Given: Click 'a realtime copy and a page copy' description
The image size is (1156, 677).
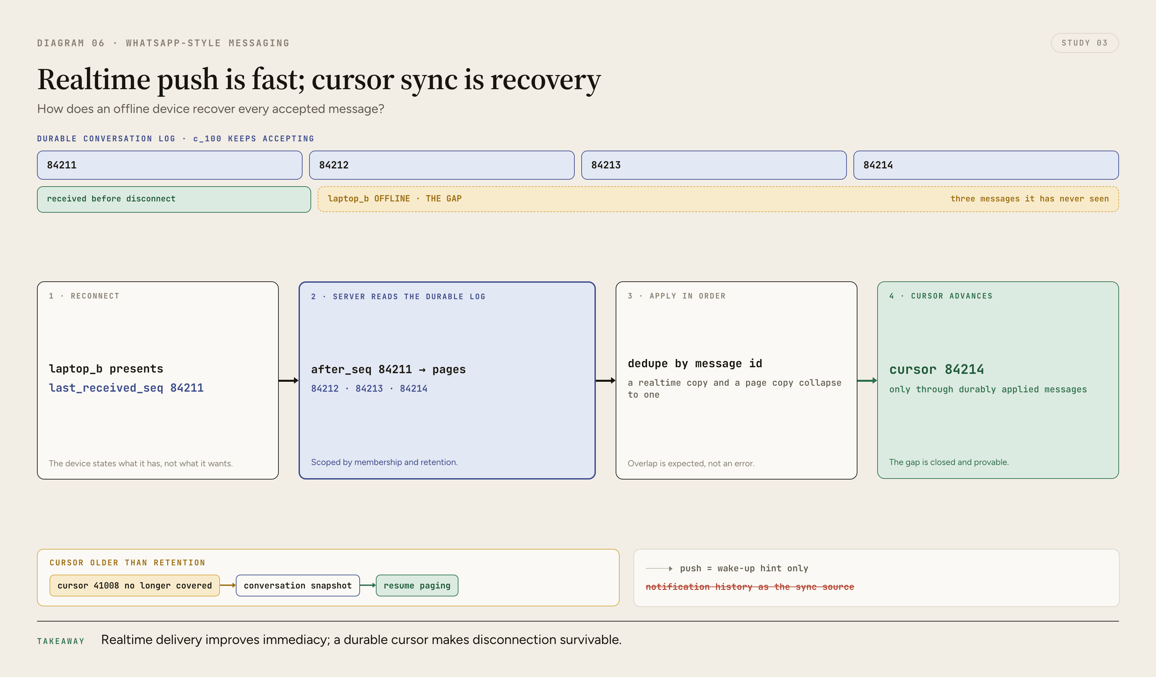Looking at the screenshot, I should tap(735, 388).
